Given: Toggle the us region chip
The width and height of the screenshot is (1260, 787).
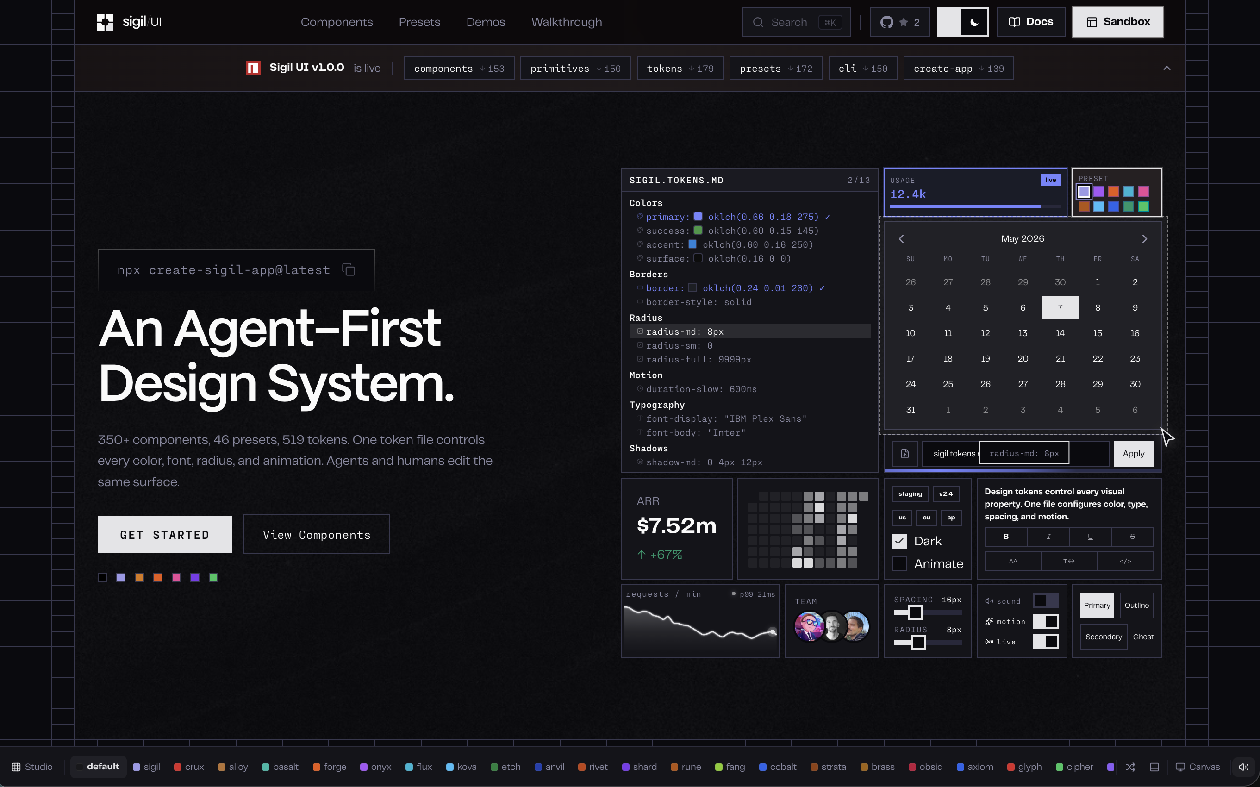Looking at the screenshot, I should 902,518.
